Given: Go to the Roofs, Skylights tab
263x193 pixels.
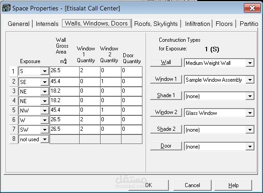Looking at the screenshot, I should tap(156, 24).
